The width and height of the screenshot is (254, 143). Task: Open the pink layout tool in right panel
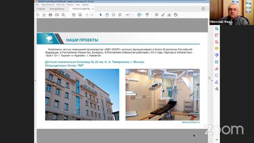[217, 35]
